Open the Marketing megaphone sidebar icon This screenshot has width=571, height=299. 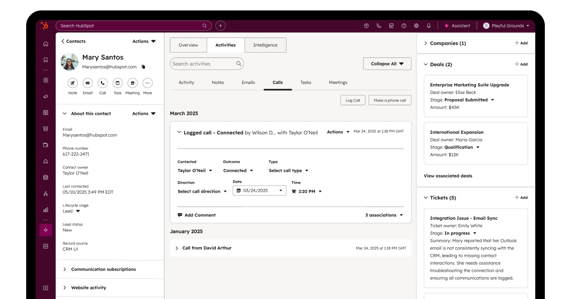(46, 96)
